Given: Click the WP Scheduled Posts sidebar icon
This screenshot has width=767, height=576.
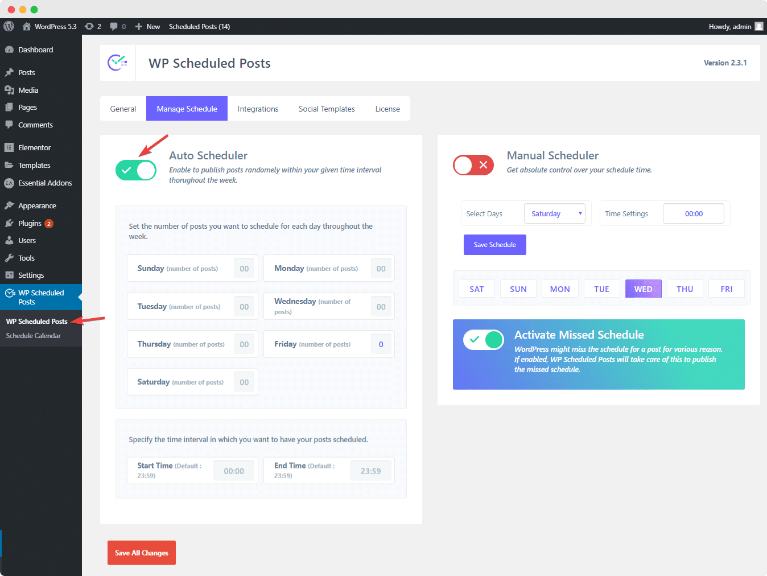Looking at the screenshot, I should click(x=10, y=293).
